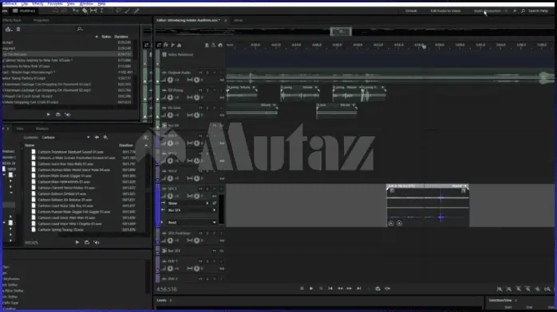Toggle loop preview in Media Browser
Image resolution: width=557 pixels, height=312 pixels.
(x=87, y=242)
